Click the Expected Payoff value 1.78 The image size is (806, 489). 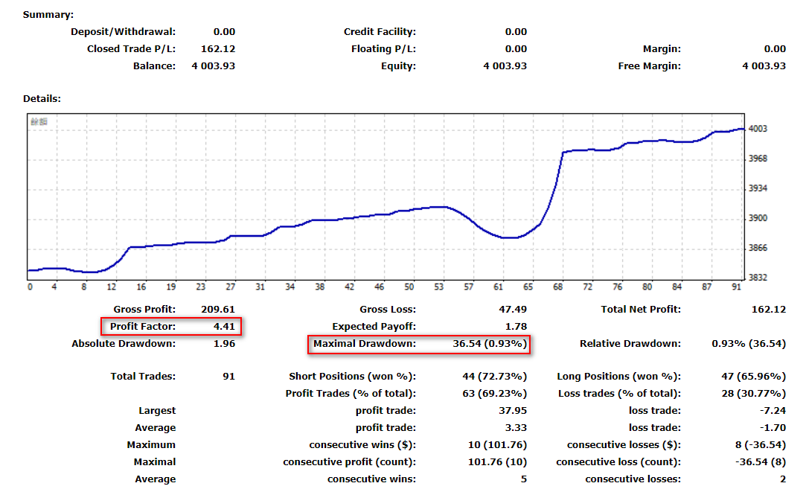coord(516,327)
